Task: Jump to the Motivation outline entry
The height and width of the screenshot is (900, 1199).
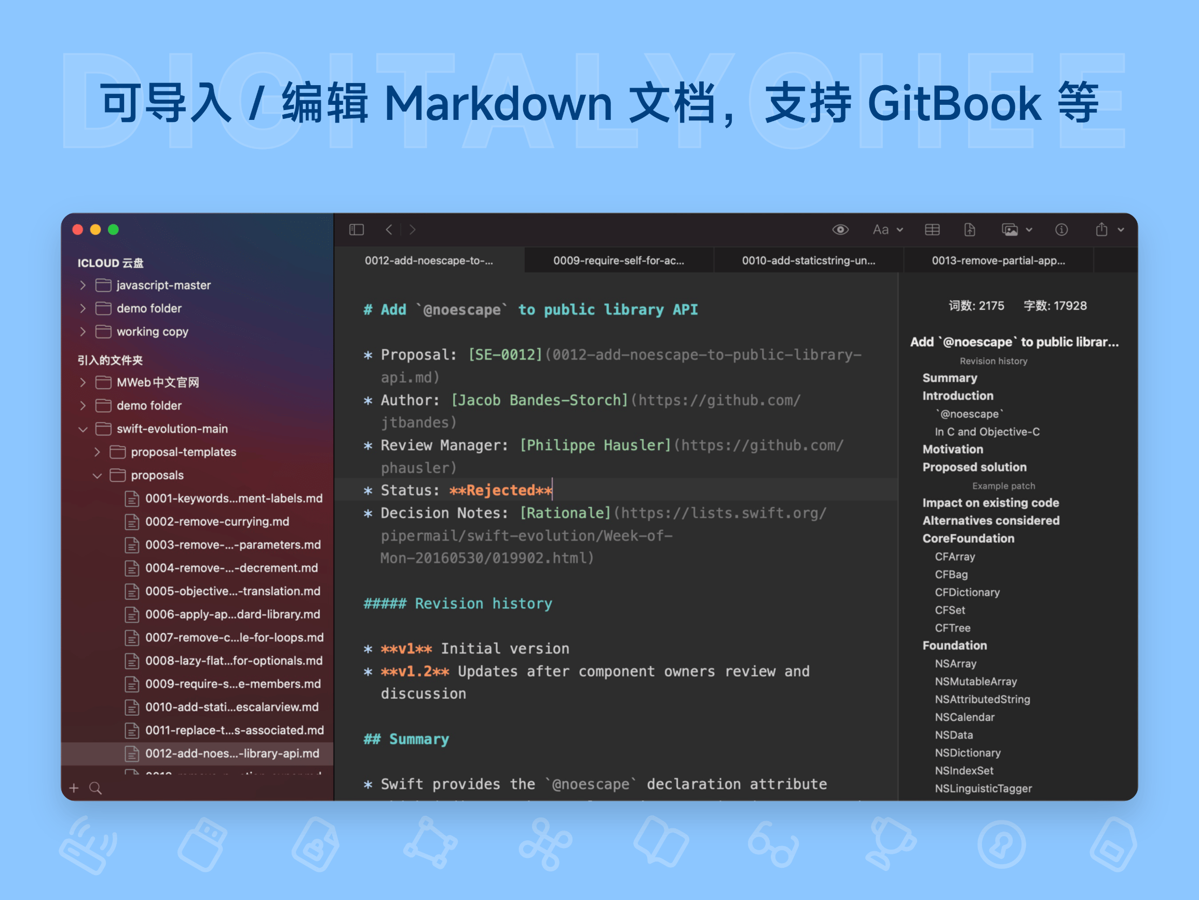Action: 952,449
